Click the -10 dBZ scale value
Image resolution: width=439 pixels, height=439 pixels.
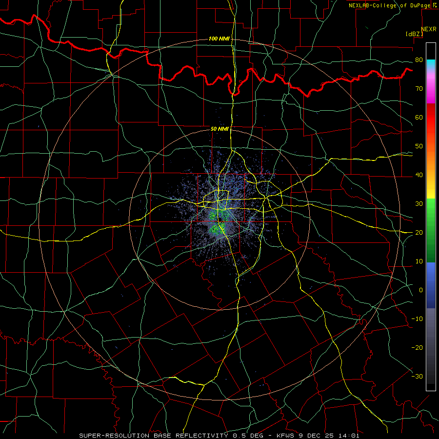click(417, 319)
